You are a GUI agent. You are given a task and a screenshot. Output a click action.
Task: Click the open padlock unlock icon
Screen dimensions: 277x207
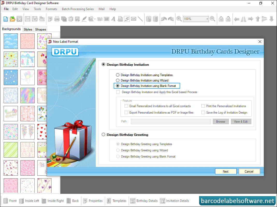[x=228, y=19]
